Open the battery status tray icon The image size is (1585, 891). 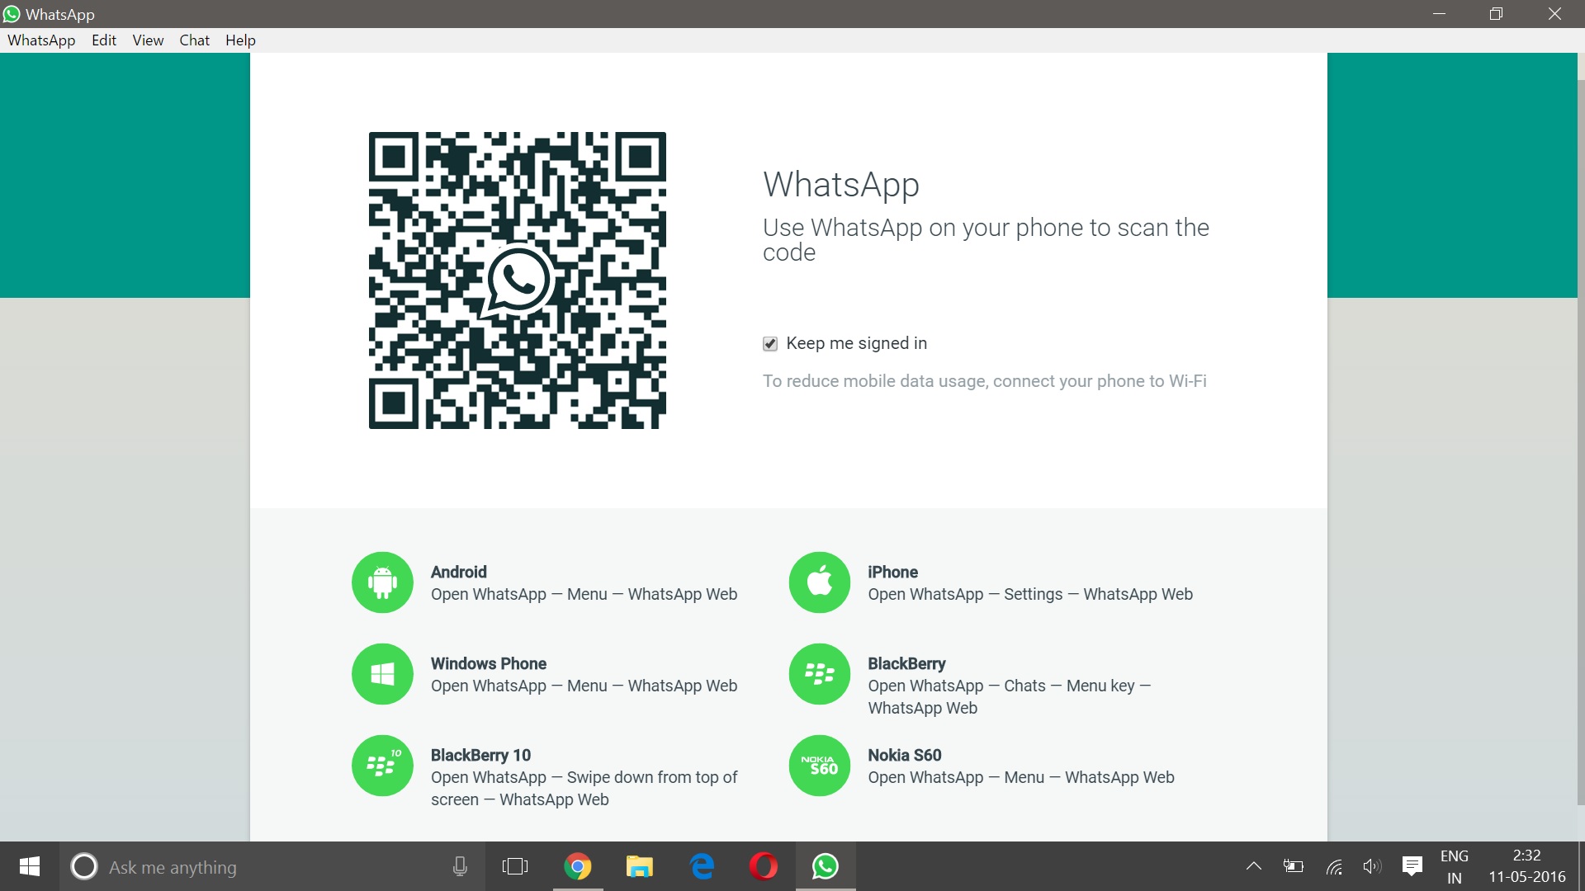click(x=1293, y=866)
